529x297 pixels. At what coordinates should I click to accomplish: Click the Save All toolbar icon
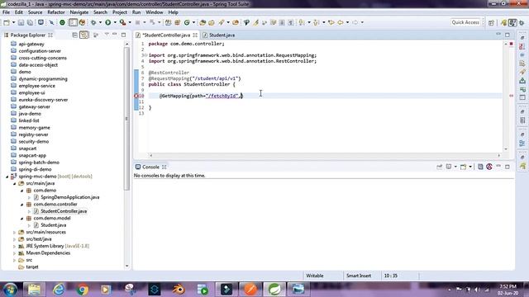tap(30, 22)
